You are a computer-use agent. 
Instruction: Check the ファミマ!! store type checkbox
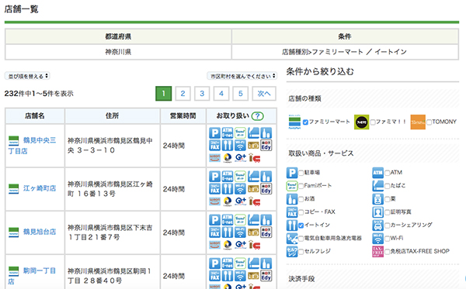pos(373,122)
